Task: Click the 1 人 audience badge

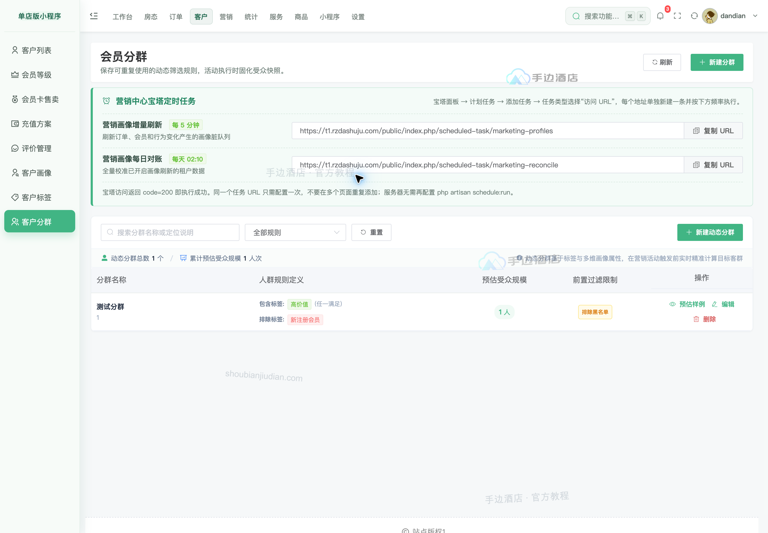Action: (x=504, y=312)
